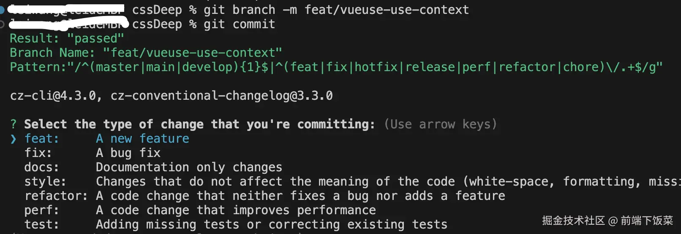Viewport: 681px width, 234px height.
Task: Click the cz-conventional-changelog@3.3.0 text
Action: [x=221, y=96]
